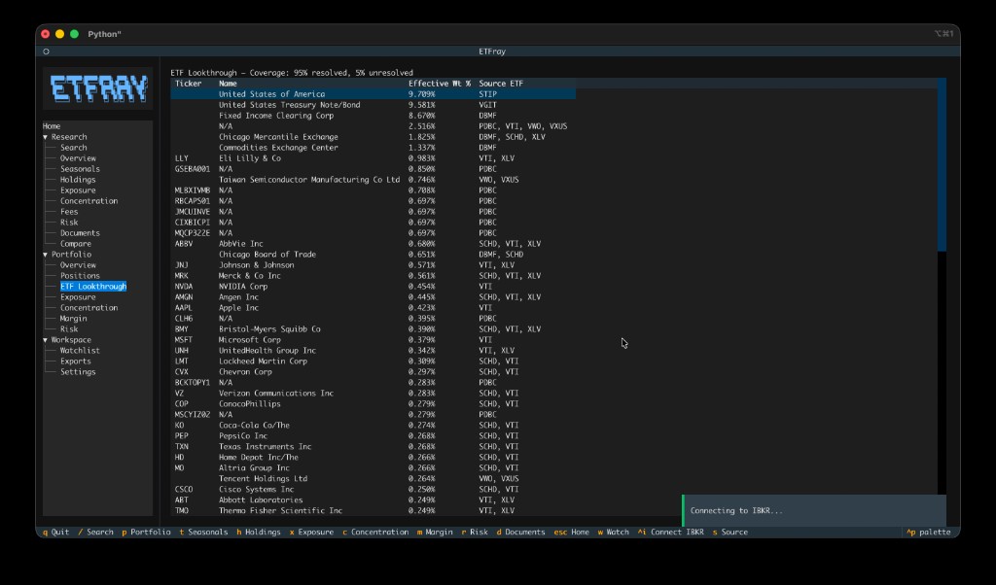Viewport: 996px width, 585px height.
Task: Open Documents in the sidebar
Action: click(80, 233)
